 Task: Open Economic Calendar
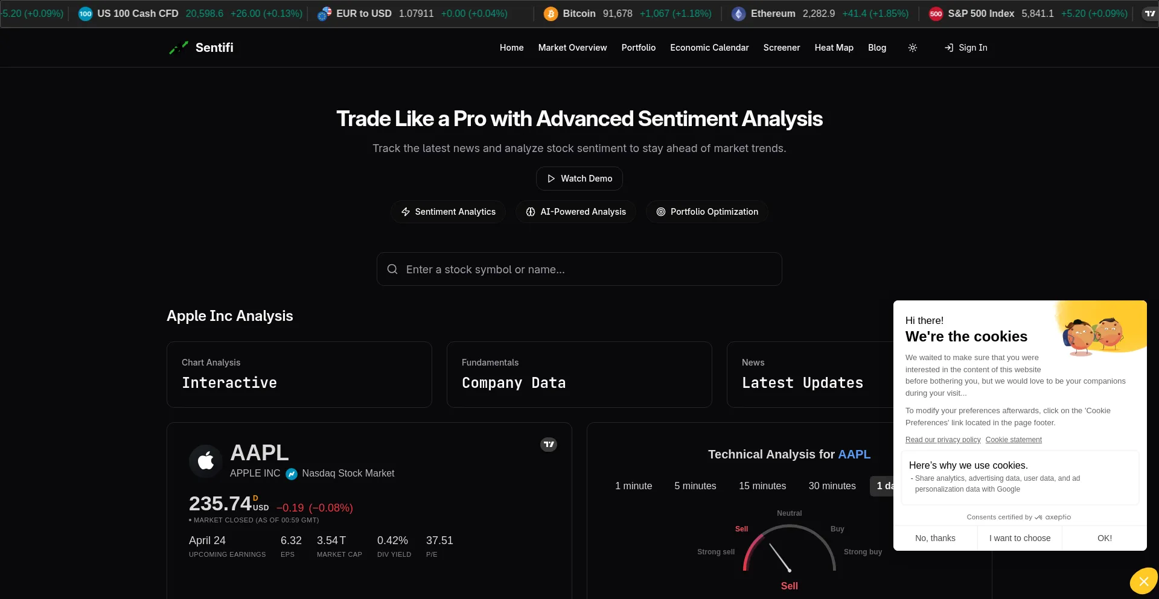[x=709, y=48]
